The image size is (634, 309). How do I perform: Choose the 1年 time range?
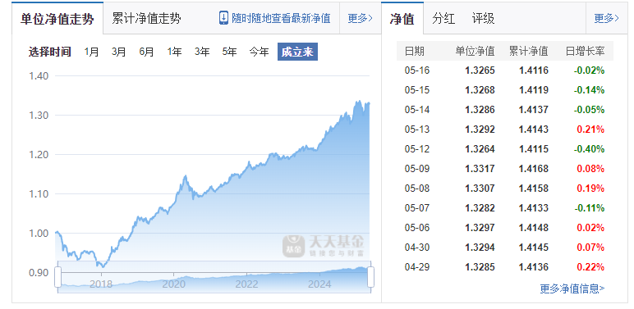[x=174, y=52]
